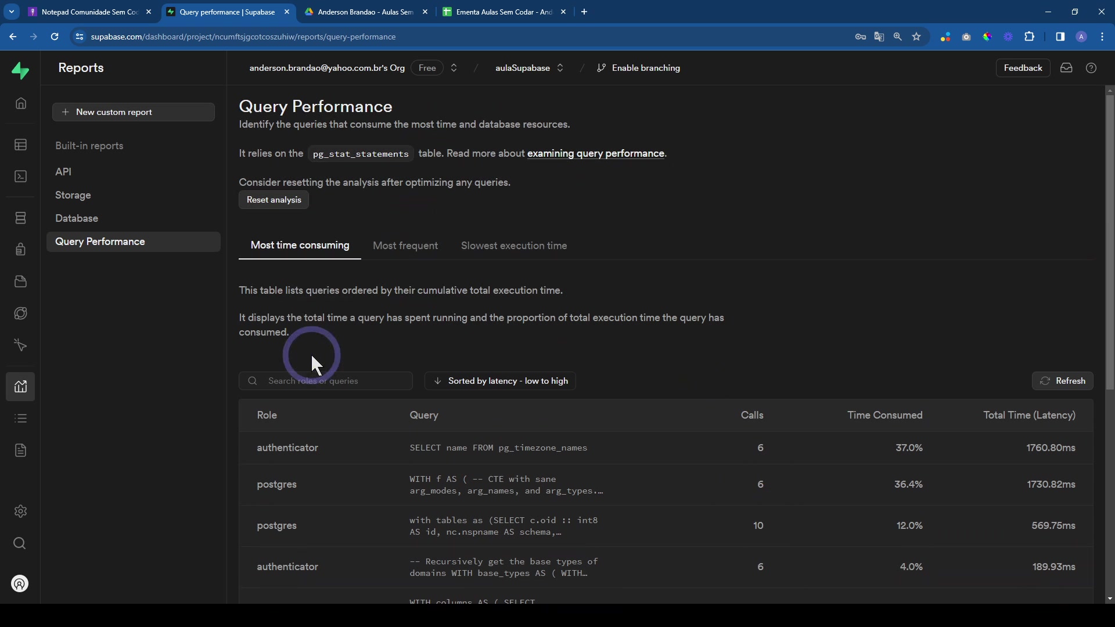Expand the organization switcher chevrons
The width and height of the screenshot is (1115, 627).
coord(454,68)
